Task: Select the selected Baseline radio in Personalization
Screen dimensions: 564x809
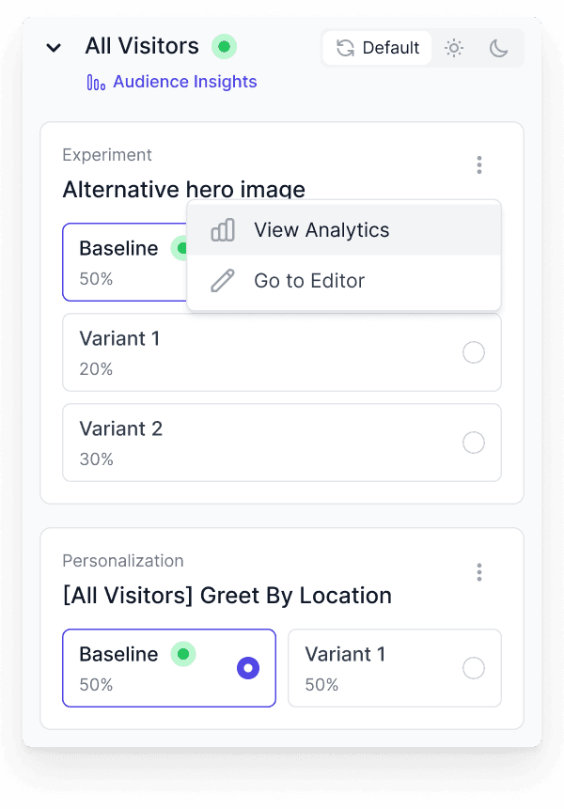Action: (248, 668)
